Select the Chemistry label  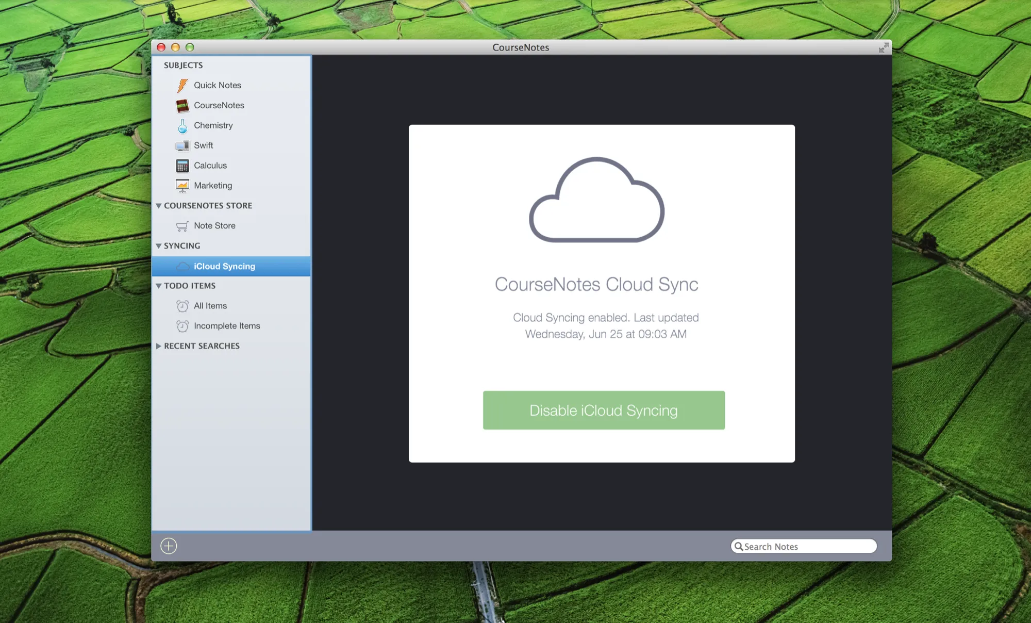(x=213, y=125)
